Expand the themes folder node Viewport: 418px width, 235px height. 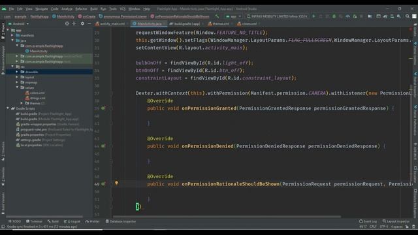(x=22, y=103)
